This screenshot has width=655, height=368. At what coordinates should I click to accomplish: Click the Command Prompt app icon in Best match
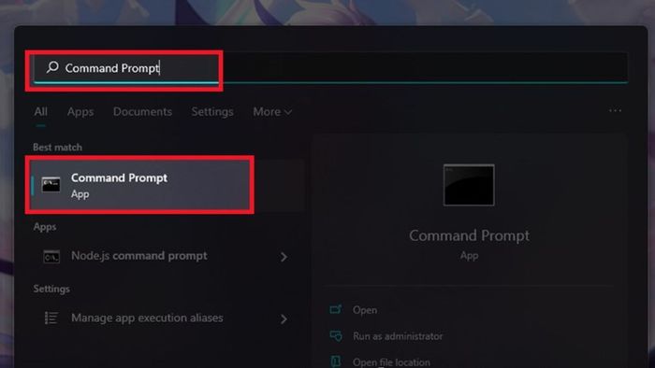[x=51, y=185]
